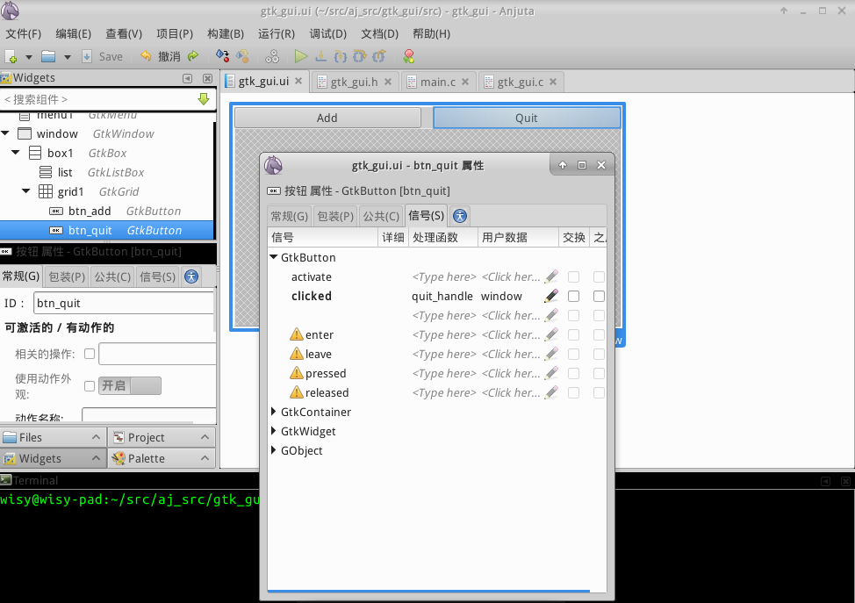Click the build gears toolbar icon

[271, 56]
